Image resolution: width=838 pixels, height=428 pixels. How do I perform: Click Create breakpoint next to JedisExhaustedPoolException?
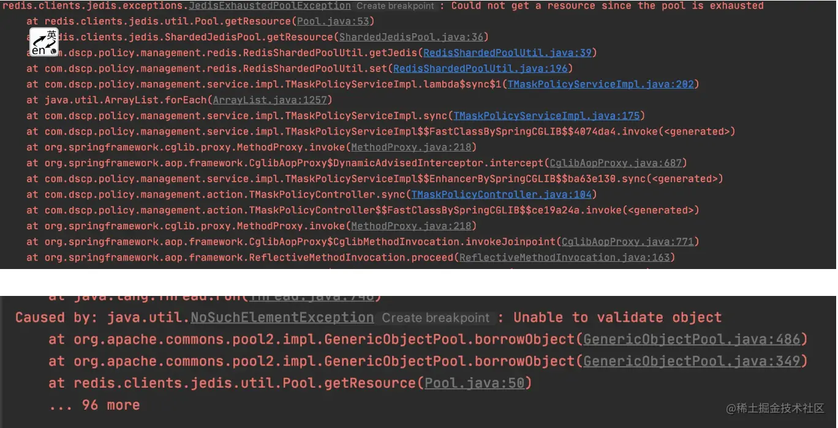point(396,6)
